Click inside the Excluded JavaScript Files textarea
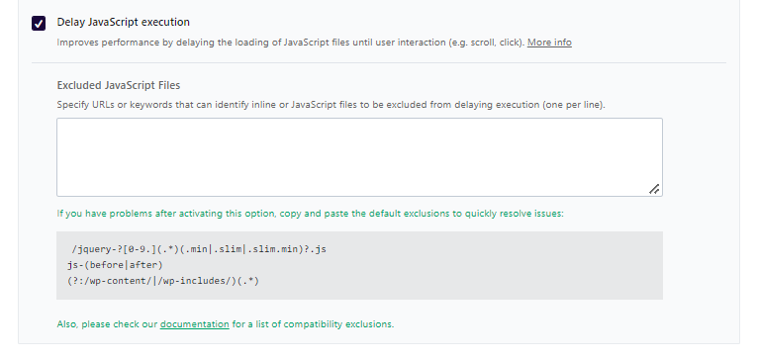This screenshot has height=360, width=757. tap(359, 157)
